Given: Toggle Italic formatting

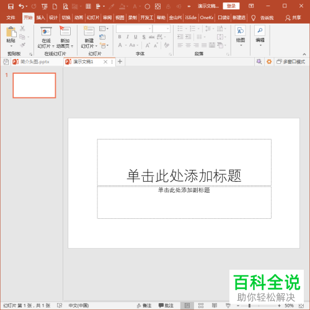Looking at the screenshot, I should tap(128, 37).
